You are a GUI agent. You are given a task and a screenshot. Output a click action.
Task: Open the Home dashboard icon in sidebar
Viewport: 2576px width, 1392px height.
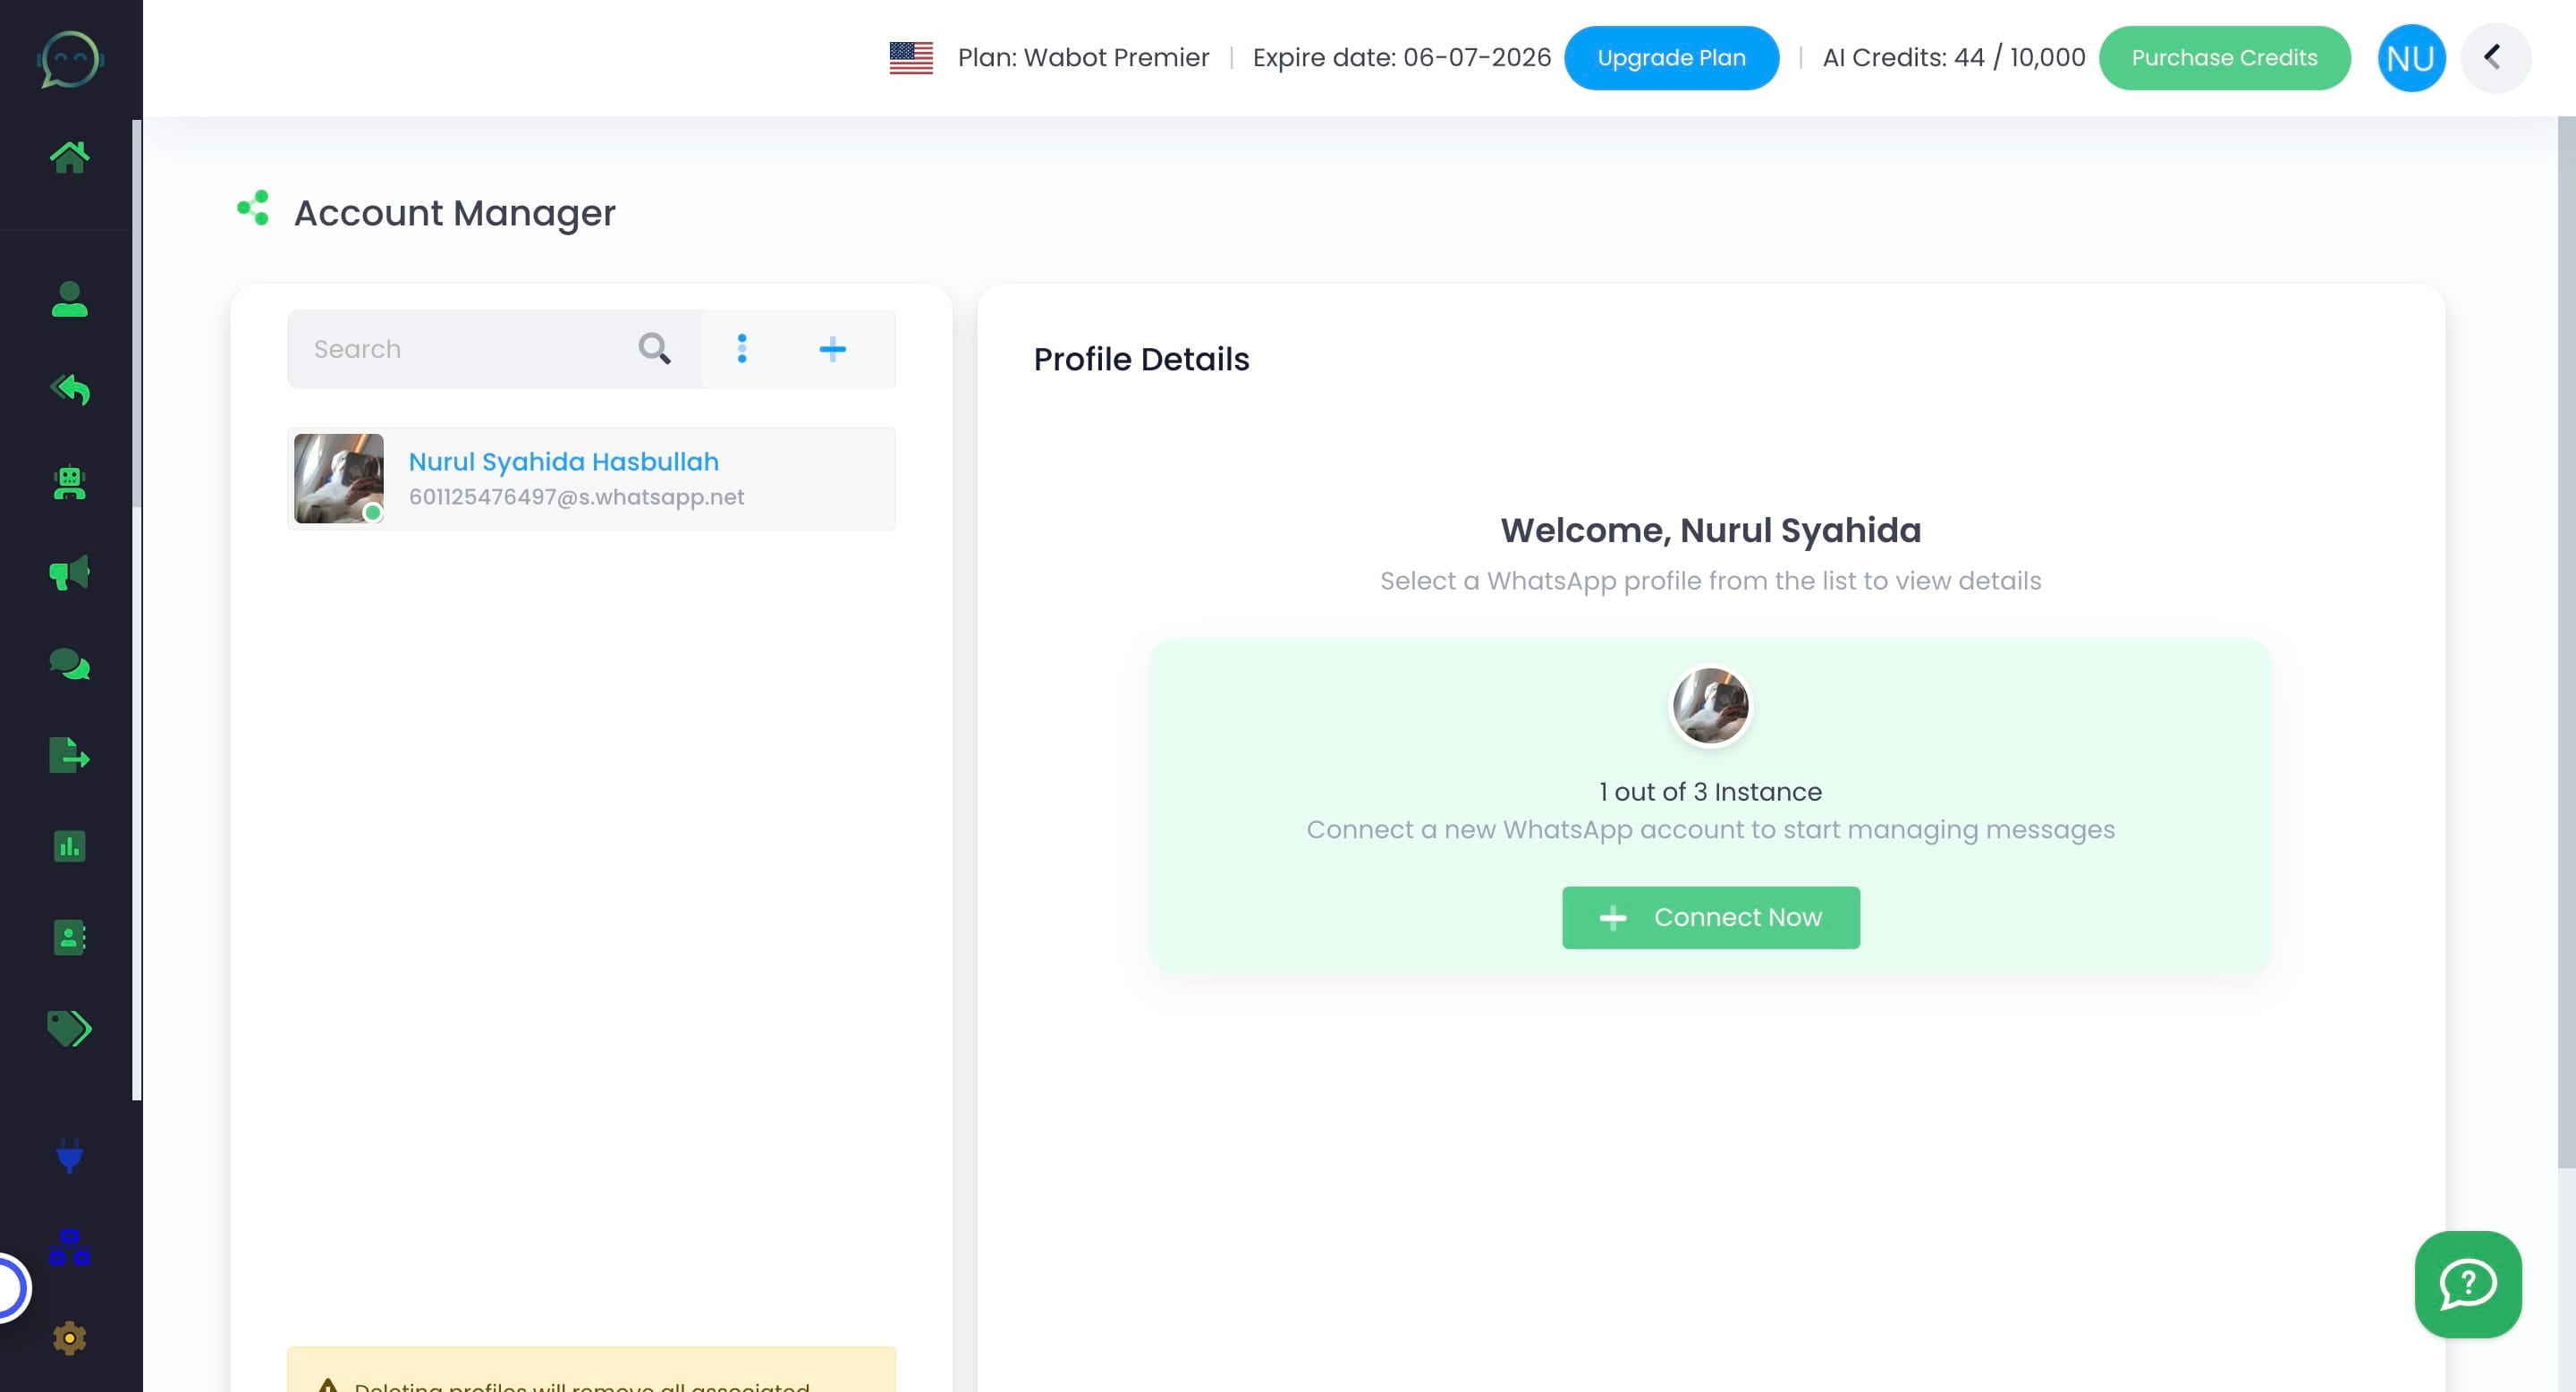(x=69, y=157)
